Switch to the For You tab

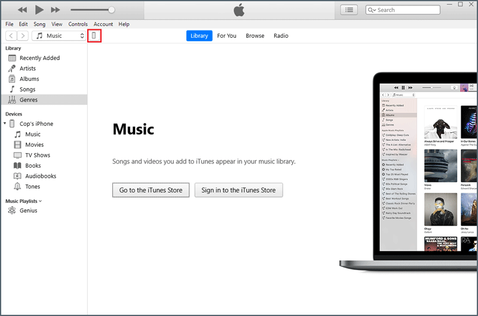coord(226,36)
